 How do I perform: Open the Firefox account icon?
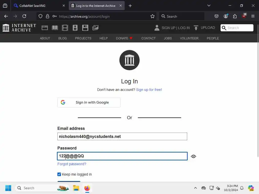click(x=226, y=16)
